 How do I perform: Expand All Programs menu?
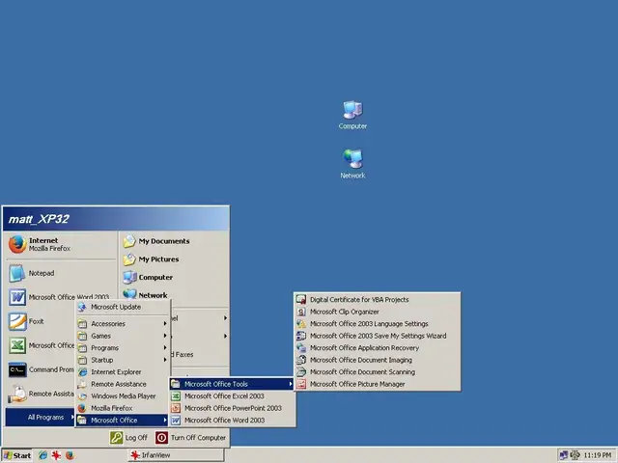coord(40,417)
